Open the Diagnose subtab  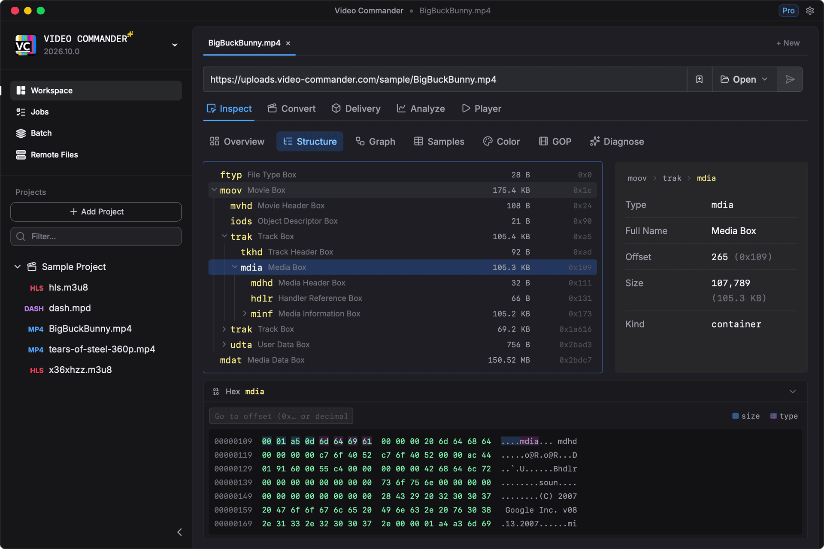tap(617, 142)
